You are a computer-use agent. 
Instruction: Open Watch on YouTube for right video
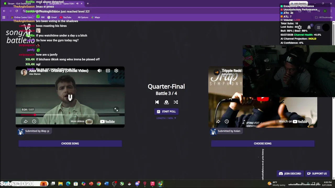coord(293,121)
